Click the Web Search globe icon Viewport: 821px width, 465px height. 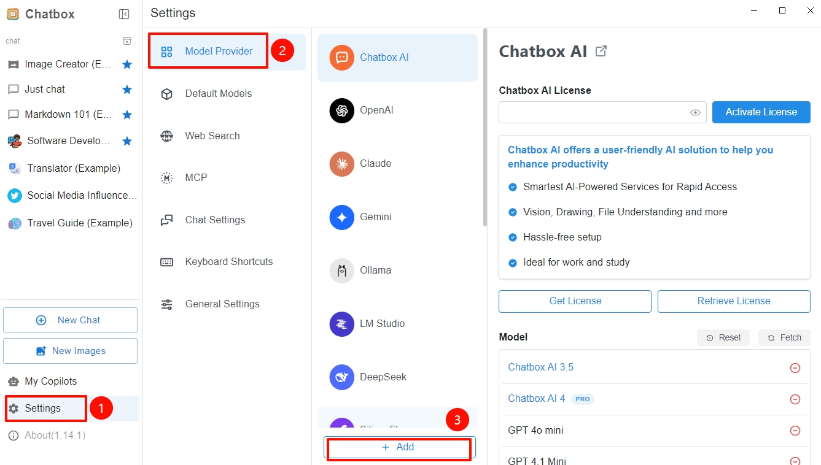(x=166, y=136)
